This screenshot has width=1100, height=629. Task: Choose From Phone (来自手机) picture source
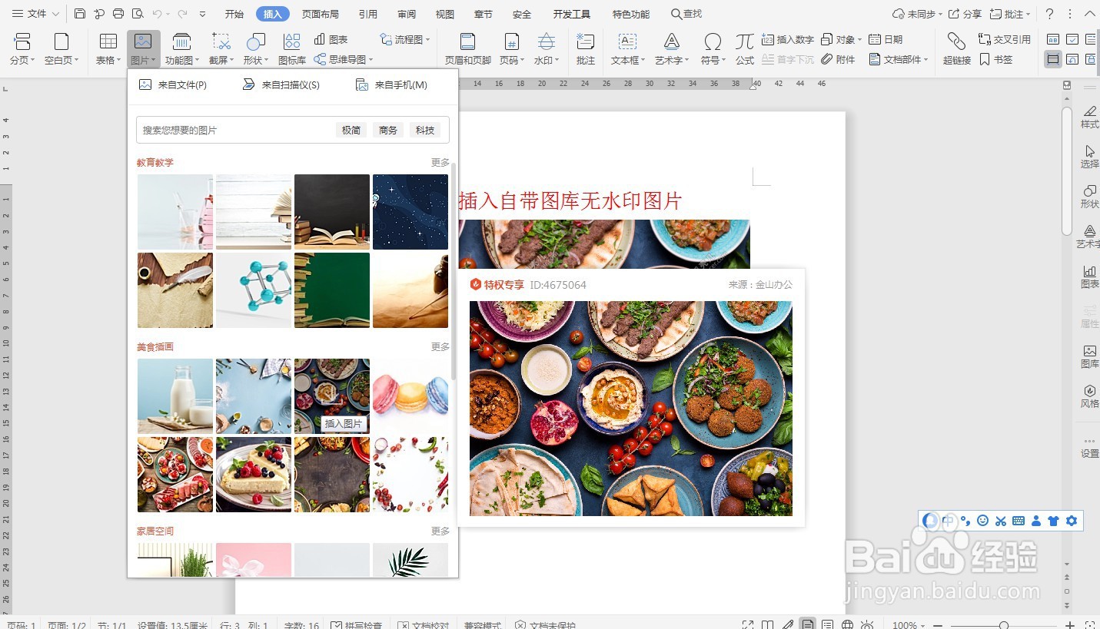[x=391, y=85]
